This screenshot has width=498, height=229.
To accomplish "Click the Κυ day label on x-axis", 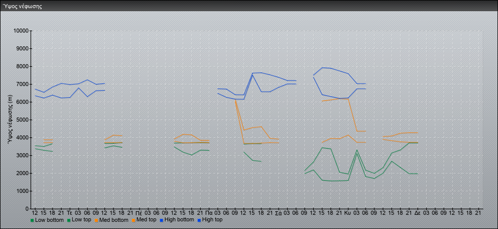I will [x=347, y=213].
